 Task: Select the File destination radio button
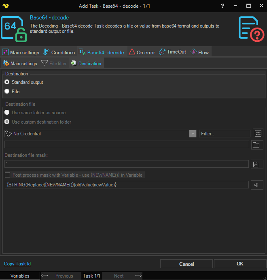7,92
